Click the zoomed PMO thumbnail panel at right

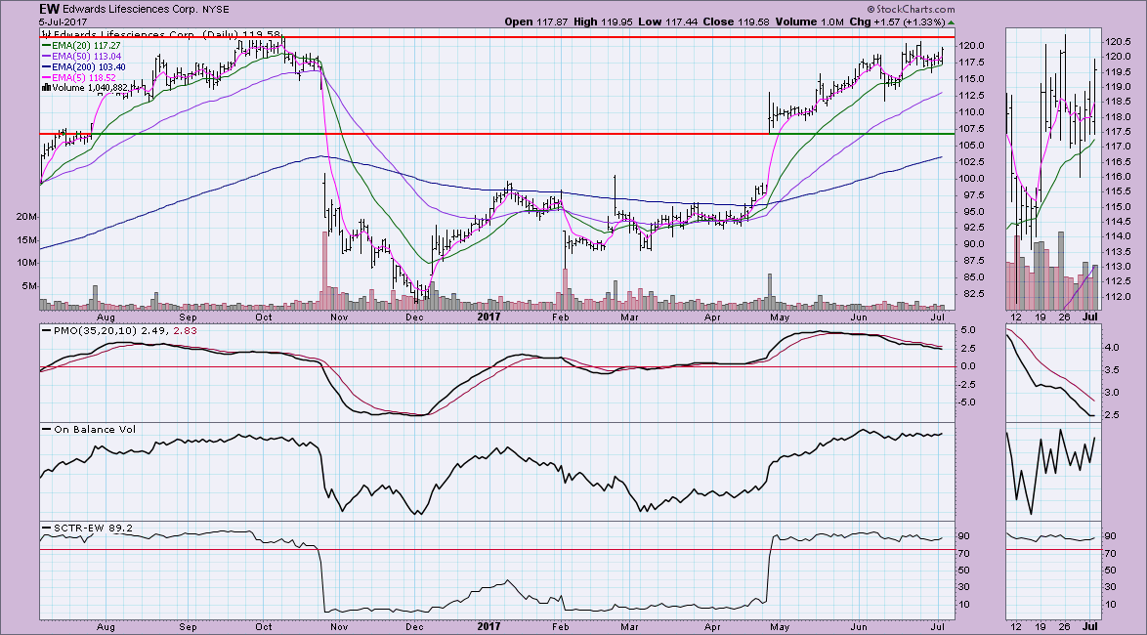pyautogui.click(x=1051, y=373)
